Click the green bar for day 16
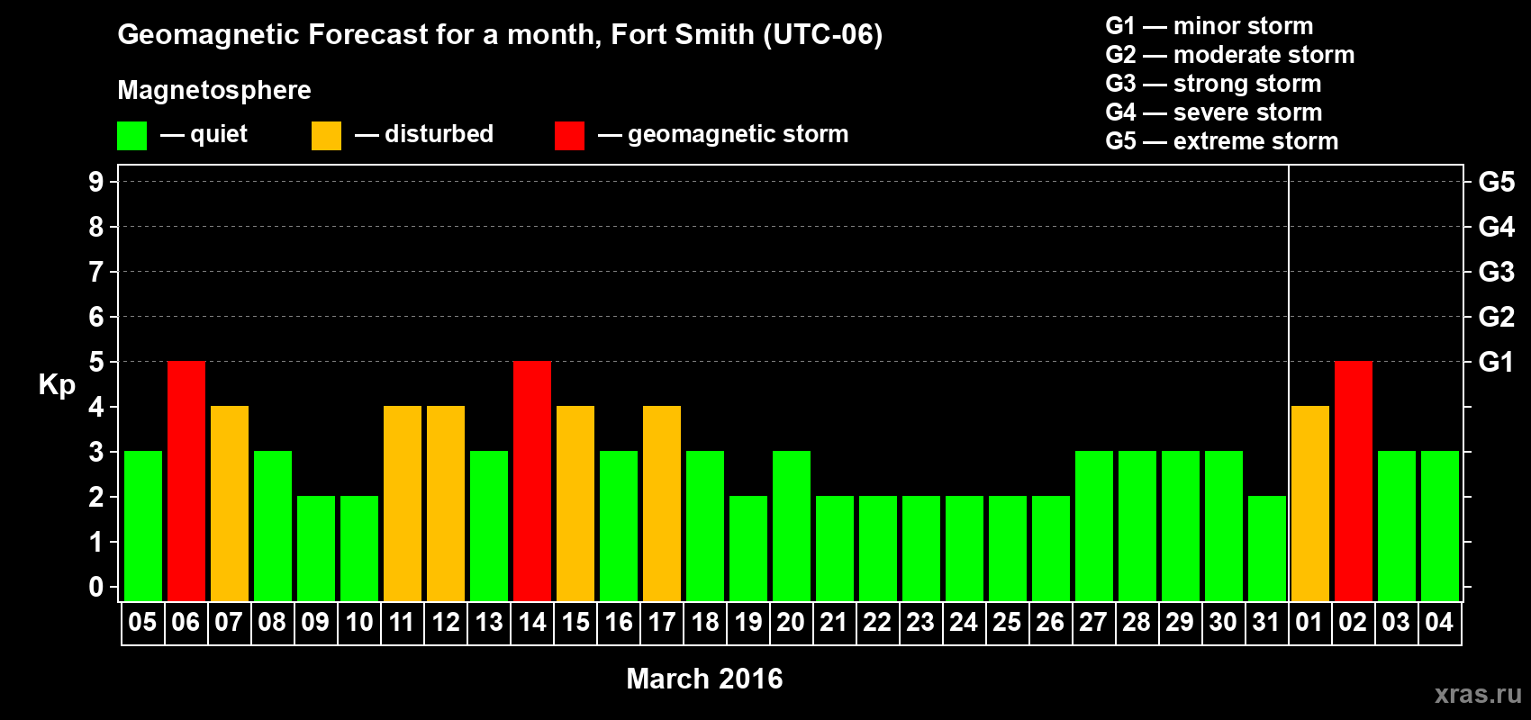1531x720 pixels. (619, 526)
